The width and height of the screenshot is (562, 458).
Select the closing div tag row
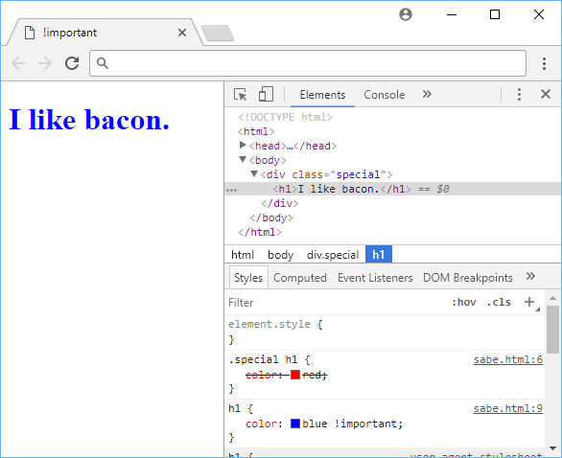coord(280,203)
